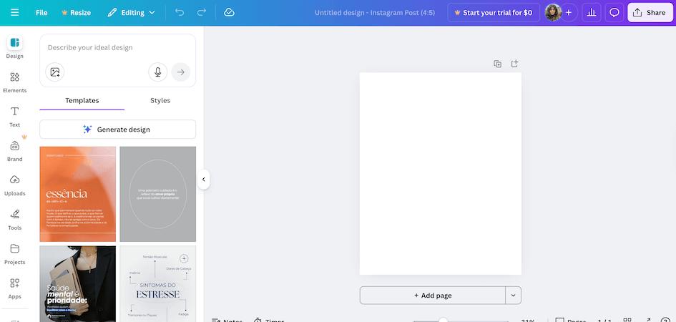The image size is (676, 322).
Task: Open the Tools sidebar panel
Action: click(14, 220)
